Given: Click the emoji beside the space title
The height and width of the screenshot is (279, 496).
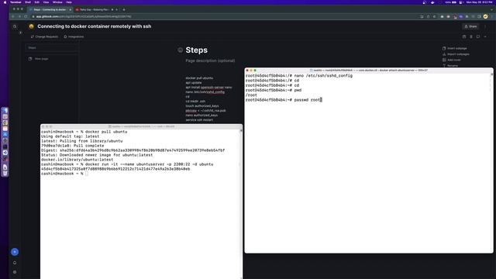Looking at the screenshot, I should coord(31,26).
